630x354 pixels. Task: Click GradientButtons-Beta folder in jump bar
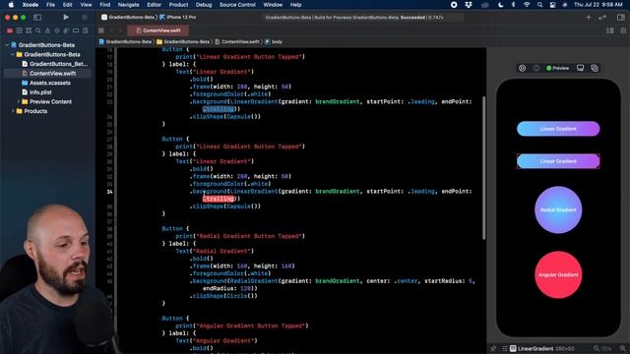[183, 41]
